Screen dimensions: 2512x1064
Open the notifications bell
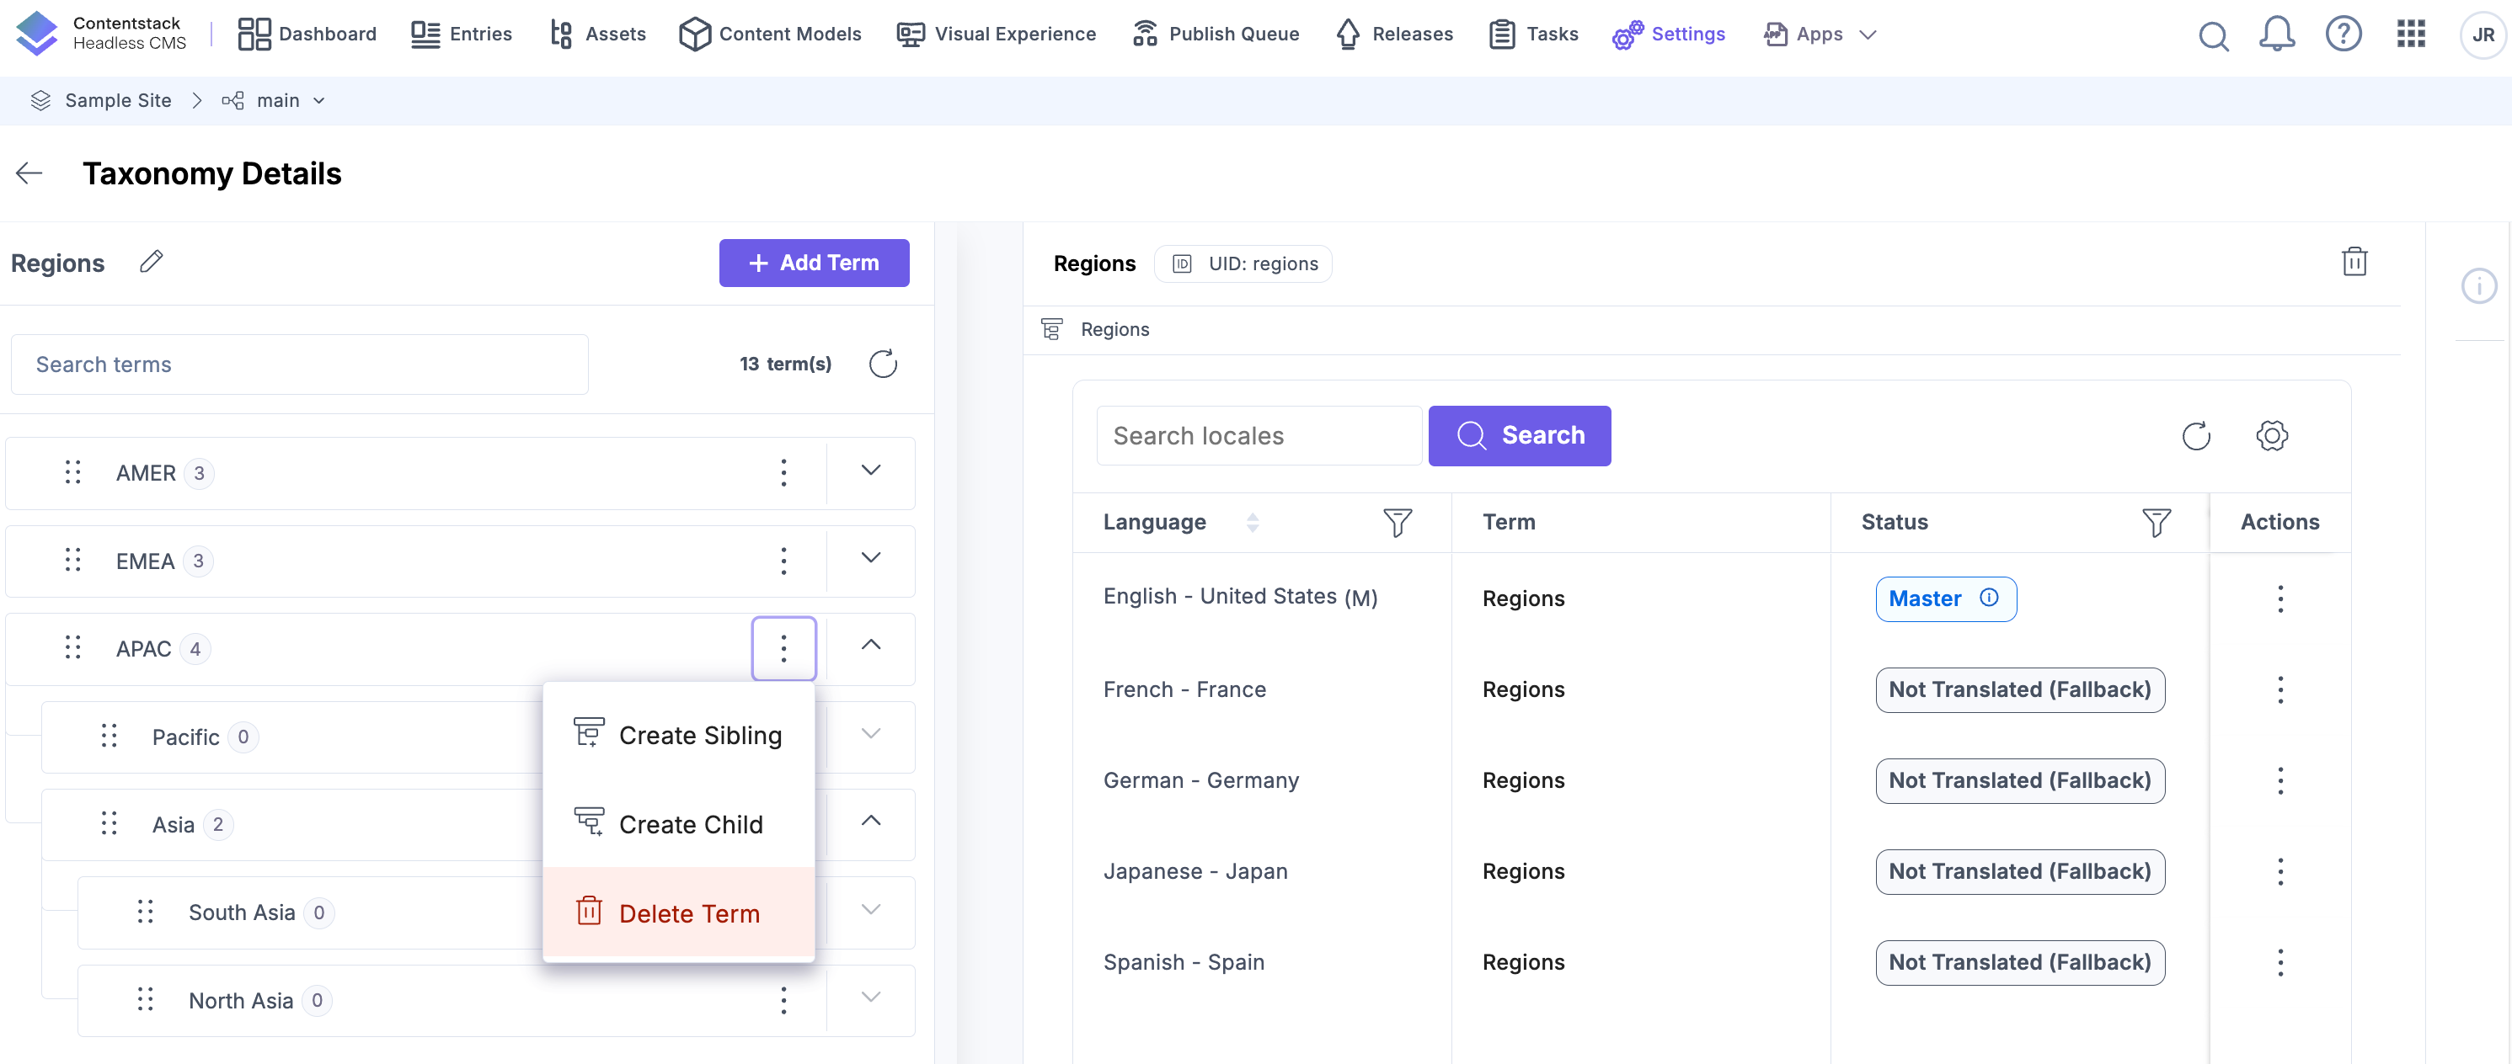coord(2276,35)
